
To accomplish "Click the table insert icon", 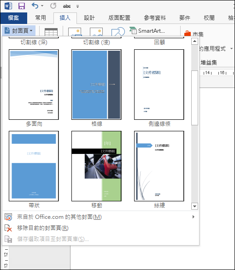I will click(x=51, y=32).
